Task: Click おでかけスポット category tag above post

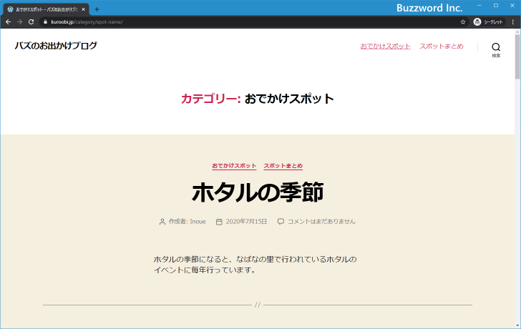Action: [x=234, y=166]
